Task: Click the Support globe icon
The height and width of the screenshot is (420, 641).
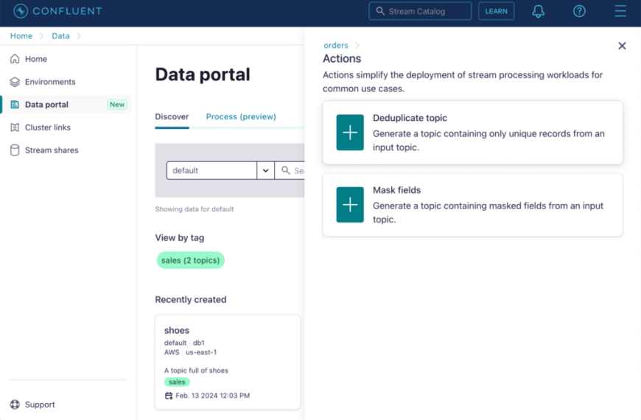Action: click(15, 405)
